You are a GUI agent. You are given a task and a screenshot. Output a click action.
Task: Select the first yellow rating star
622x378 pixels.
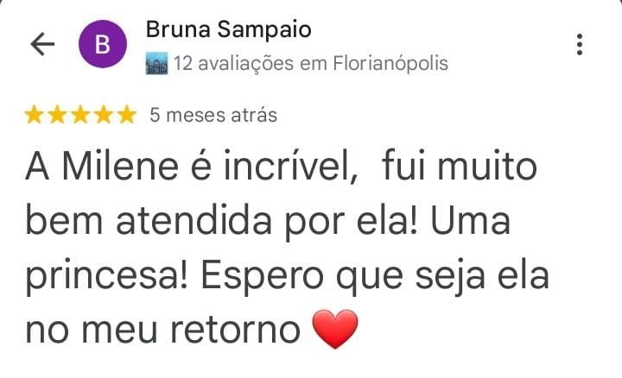tap(34, 115)
